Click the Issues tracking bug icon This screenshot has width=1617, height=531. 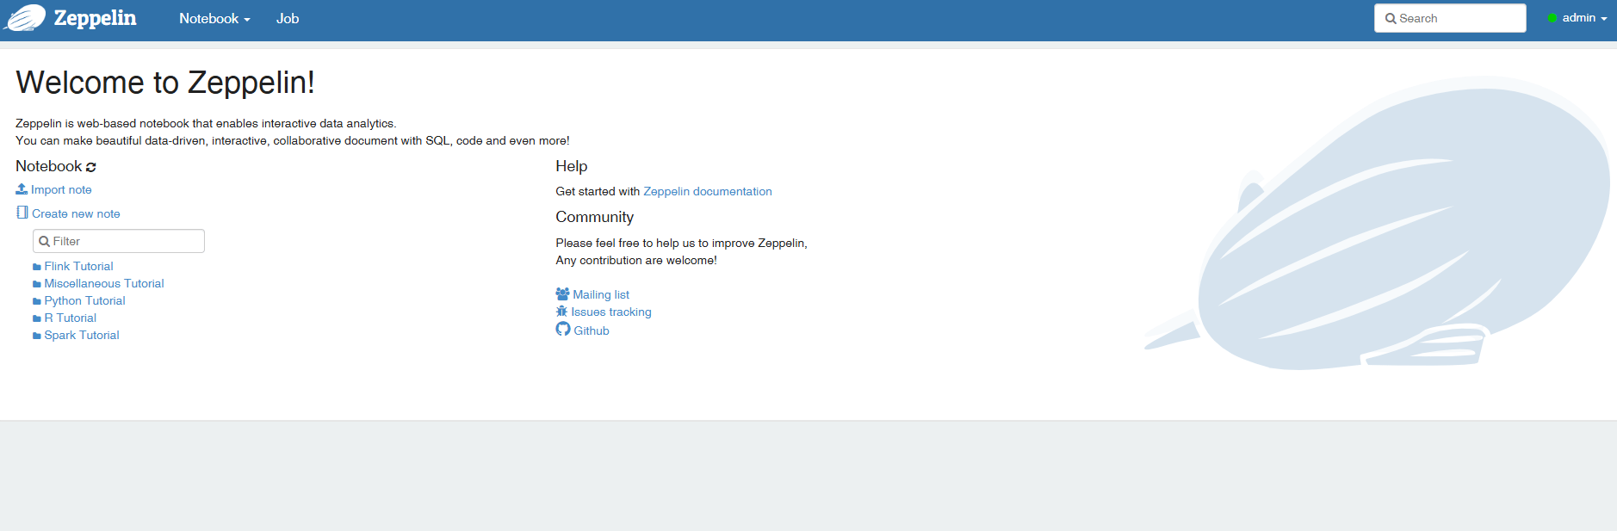click(561, 312)
